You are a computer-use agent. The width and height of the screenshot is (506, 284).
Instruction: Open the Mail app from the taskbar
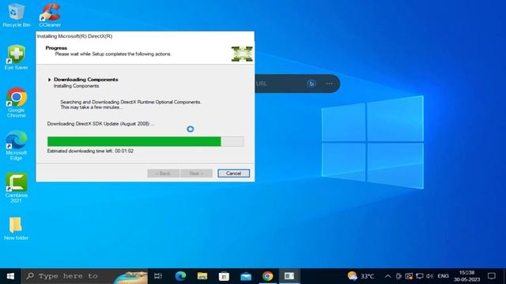pyautogui.click(x=246, y=276)
